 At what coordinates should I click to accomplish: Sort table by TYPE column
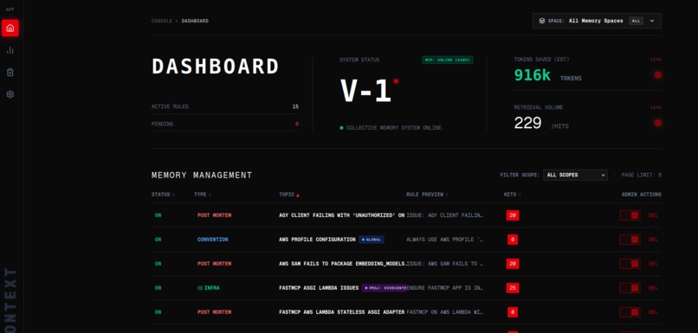pos(203,195)
